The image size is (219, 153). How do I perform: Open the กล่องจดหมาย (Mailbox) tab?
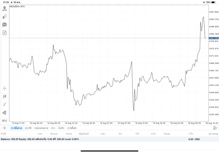pyautogui.click(x=41, y=128)
